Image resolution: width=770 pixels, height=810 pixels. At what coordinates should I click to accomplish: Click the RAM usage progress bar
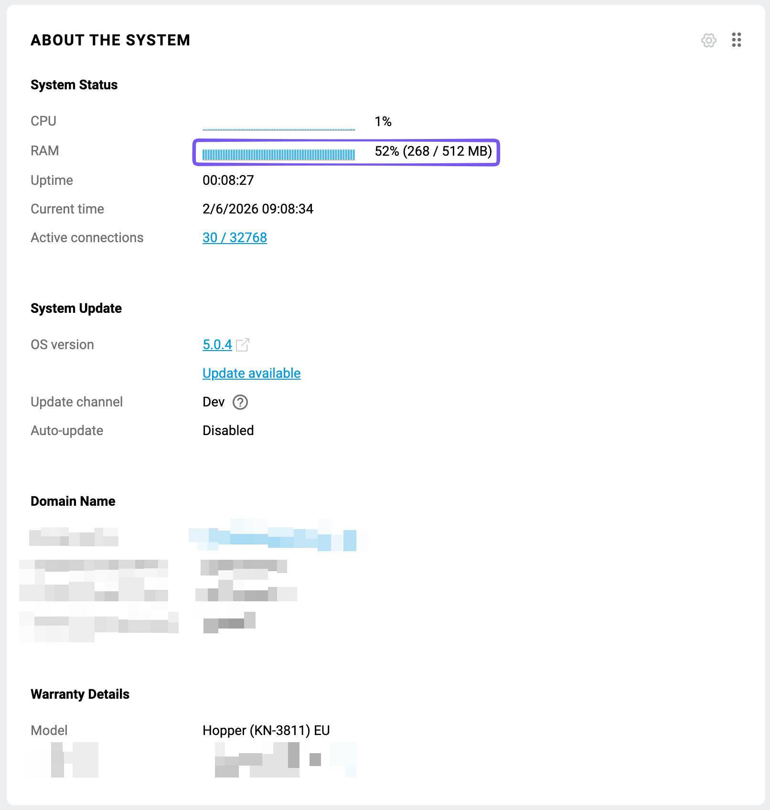click(278, 154)
